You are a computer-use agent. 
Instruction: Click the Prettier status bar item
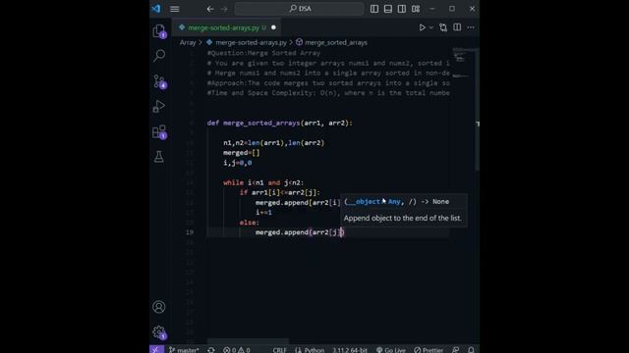click(429, 350)
